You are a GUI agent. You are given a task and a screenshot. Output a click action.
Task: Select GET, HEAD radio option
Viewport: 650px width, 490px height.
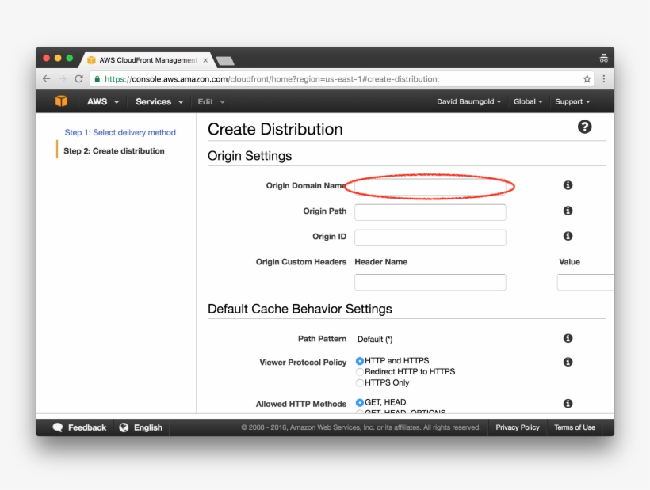360,402
